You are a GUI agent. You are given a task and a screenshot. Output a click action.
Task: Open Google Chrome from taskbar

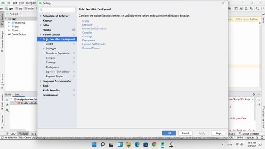pyautogui.click(x=154, y=144)
